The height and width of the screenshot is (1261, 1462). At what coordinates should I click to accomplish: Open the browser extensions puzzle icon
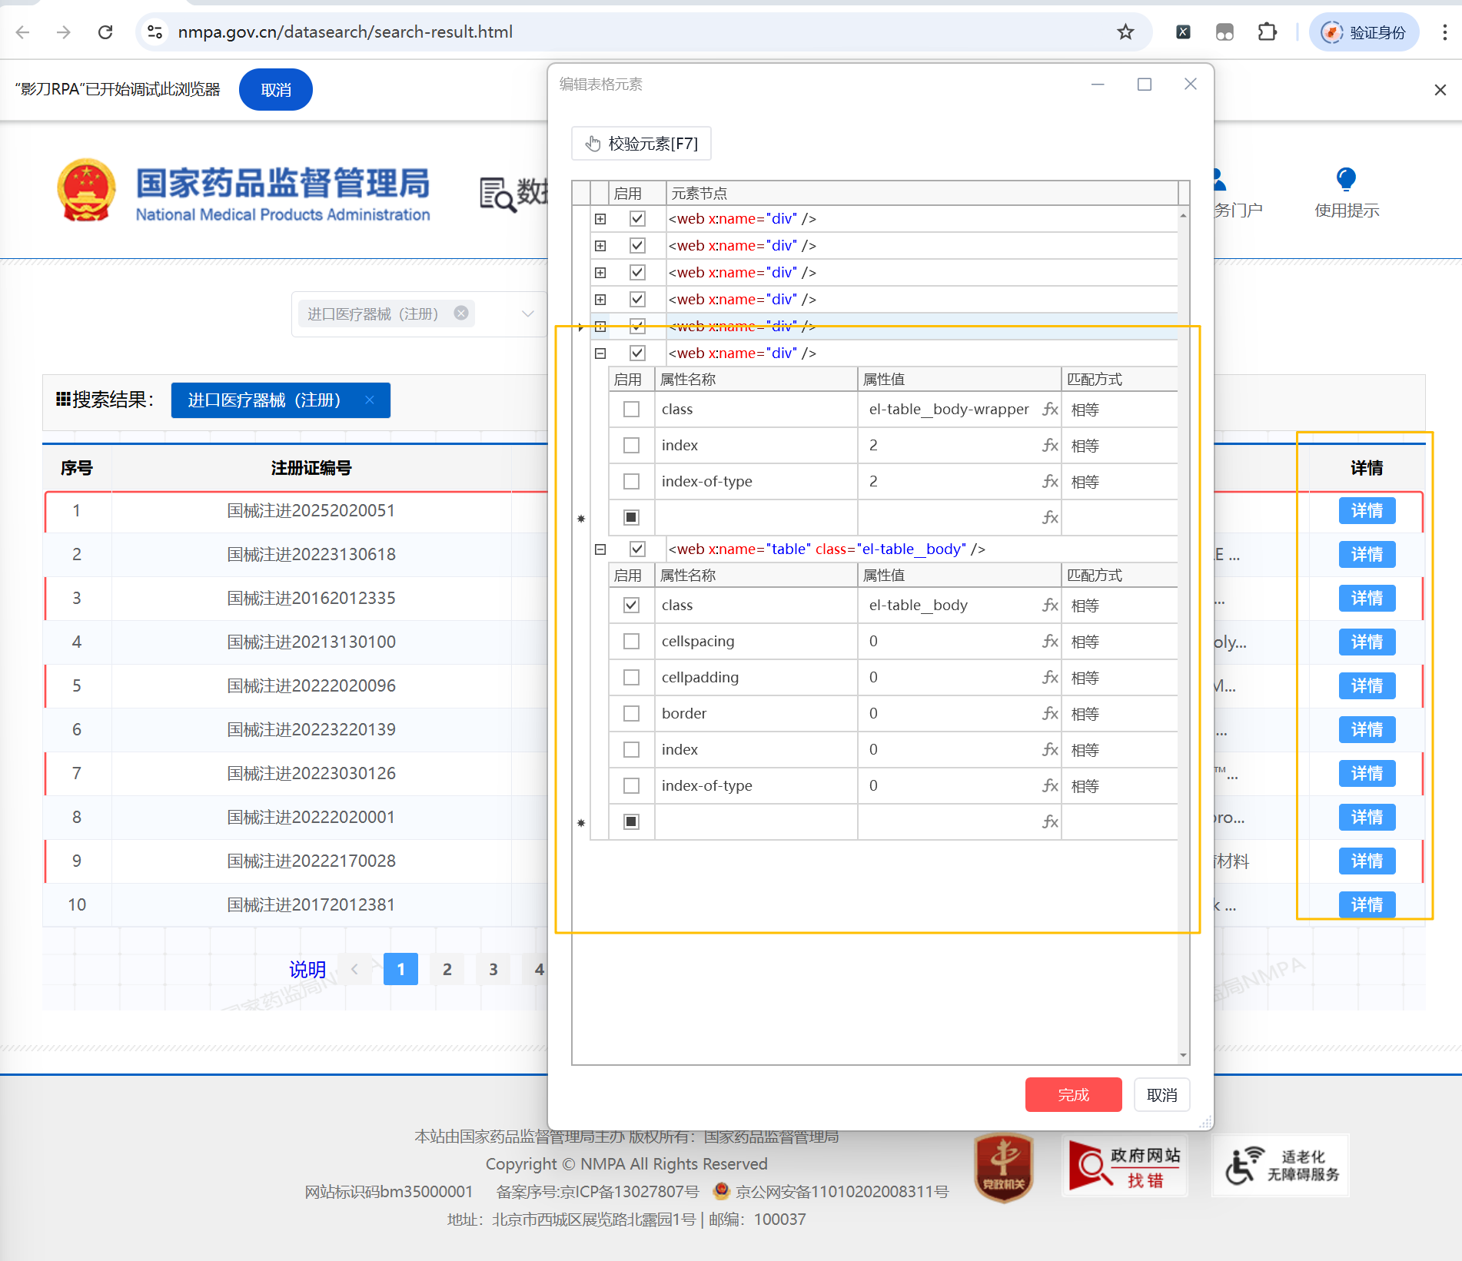point(1267,32)
